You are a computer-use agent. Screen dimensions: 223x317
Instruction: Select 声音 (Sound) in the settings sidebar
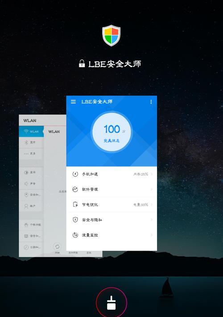coord(31,184)
